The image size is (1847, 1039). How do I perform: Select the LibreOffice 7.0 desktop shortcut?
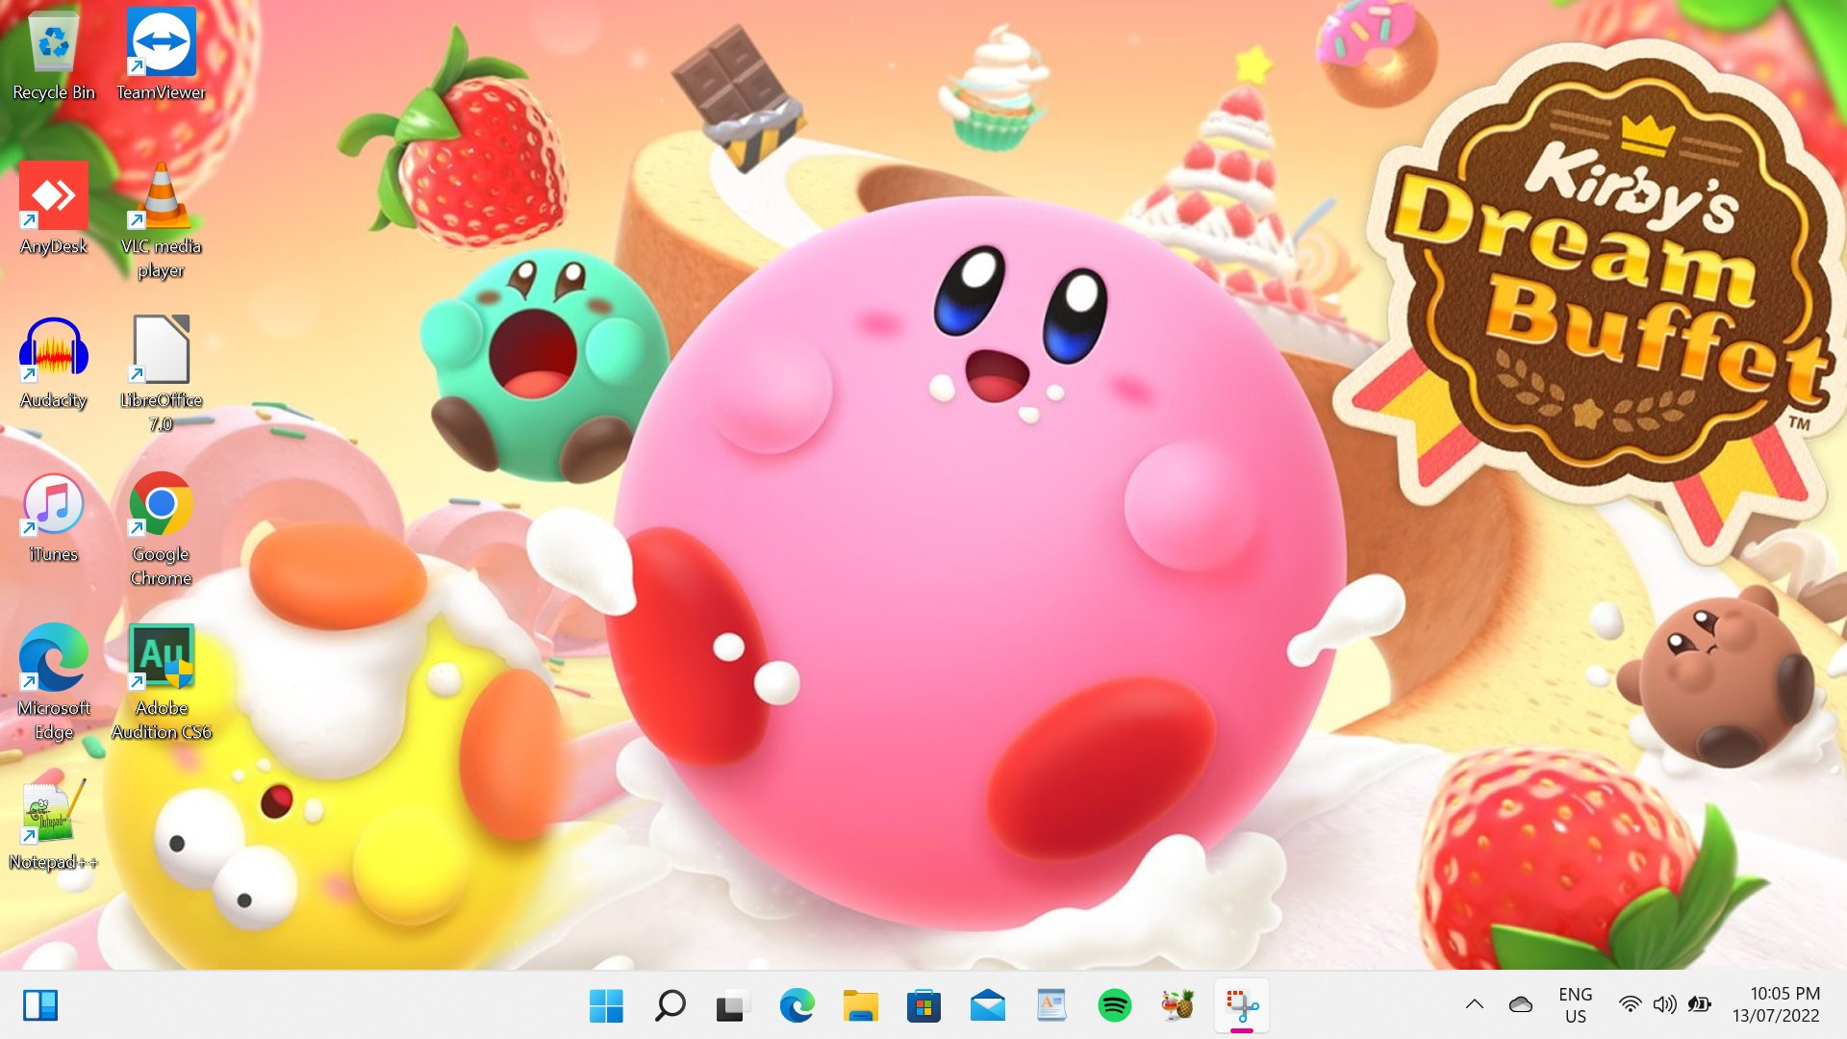(x=161, y=375)
